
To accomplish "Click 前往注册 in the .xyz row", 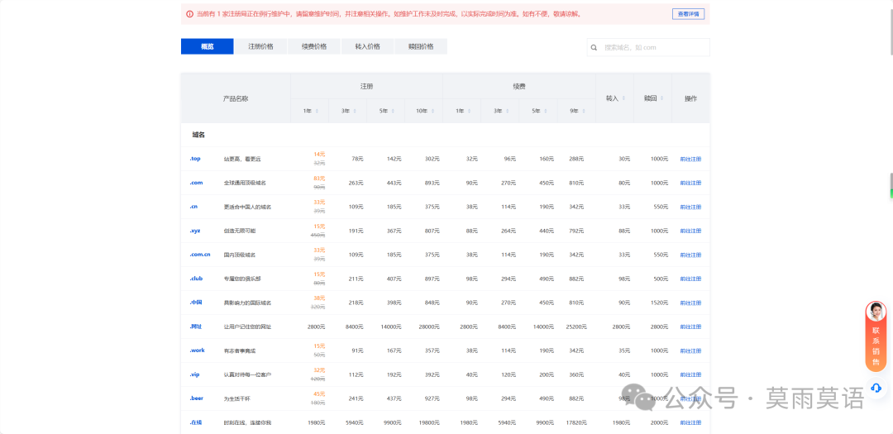I will [x=690, y=231].
